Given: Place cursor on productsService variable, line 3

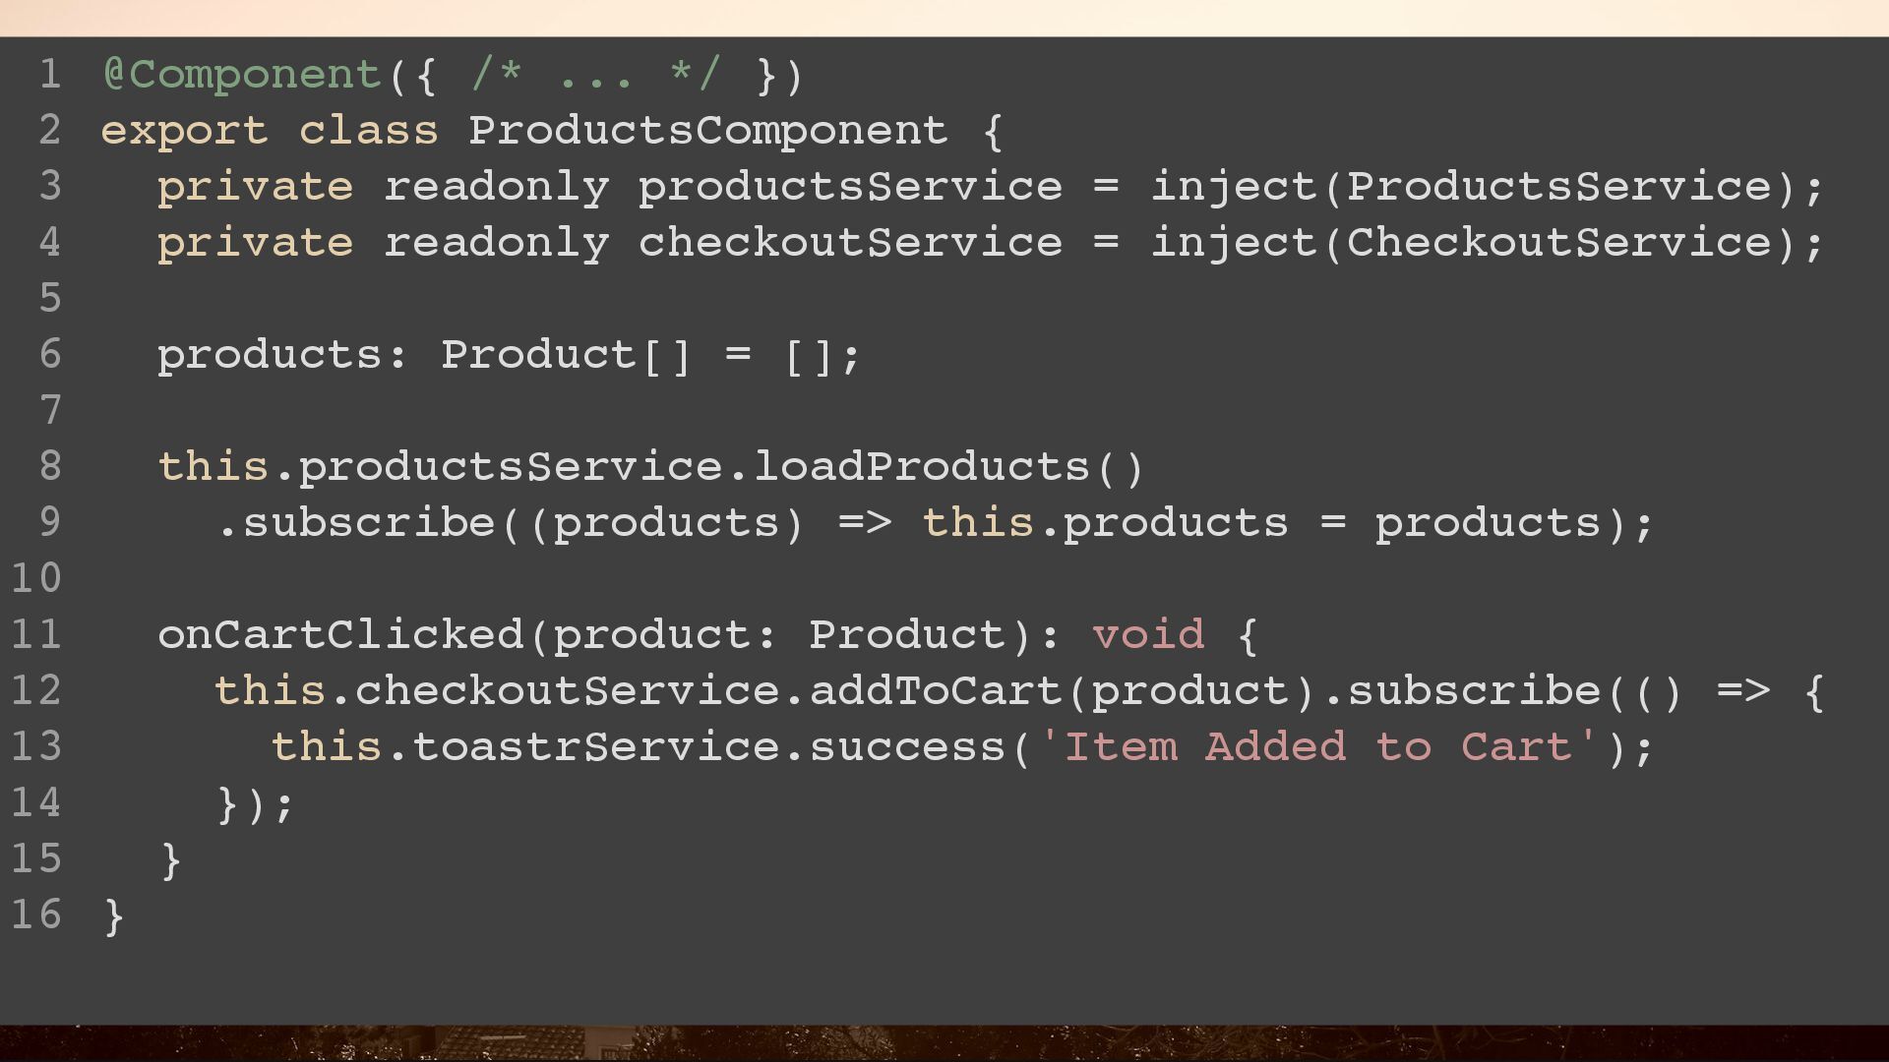Looking at the screenshot, I should coord(850,187).
